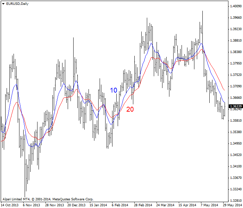The image size is (243, 208).
Task: Click the 1.37090 price axis label
Action: pos(236,86)
